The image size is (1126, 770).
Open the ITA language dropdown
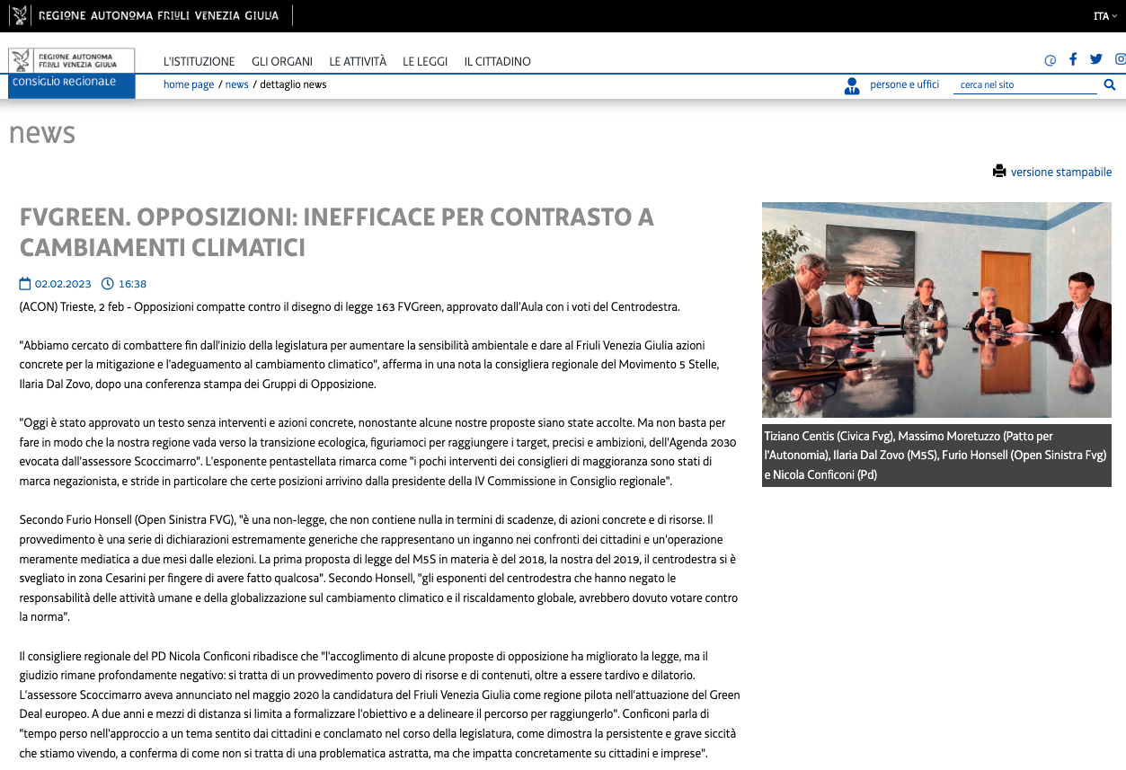(1104, 16)
